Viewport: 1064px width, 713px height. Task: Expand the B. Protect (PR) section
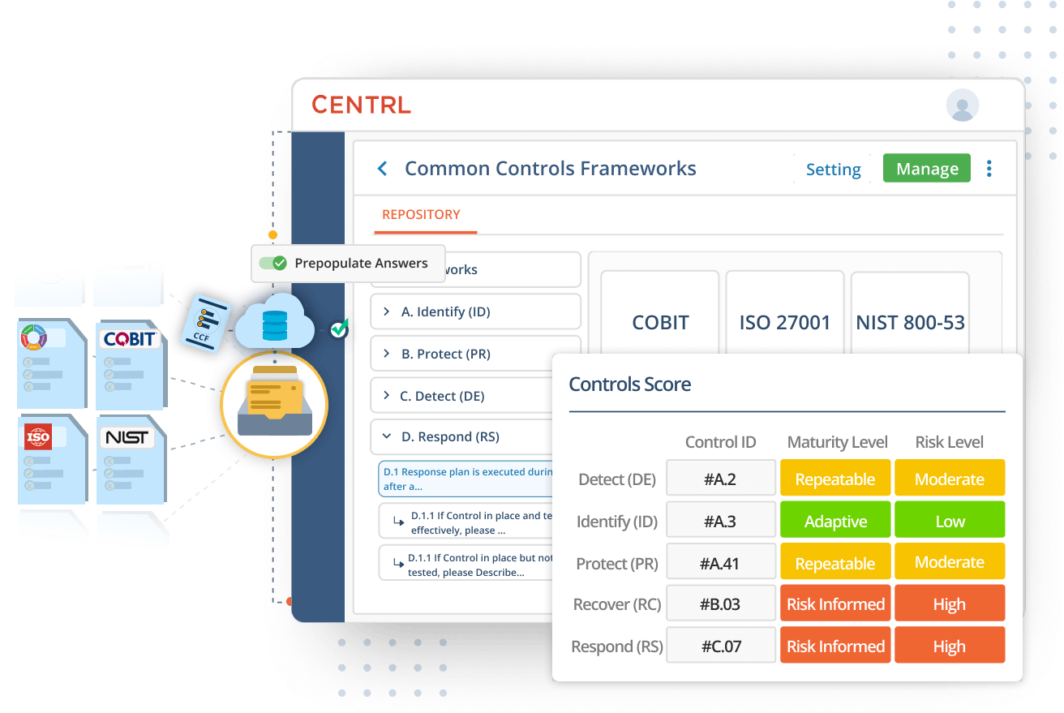click(x=475, y=354)
